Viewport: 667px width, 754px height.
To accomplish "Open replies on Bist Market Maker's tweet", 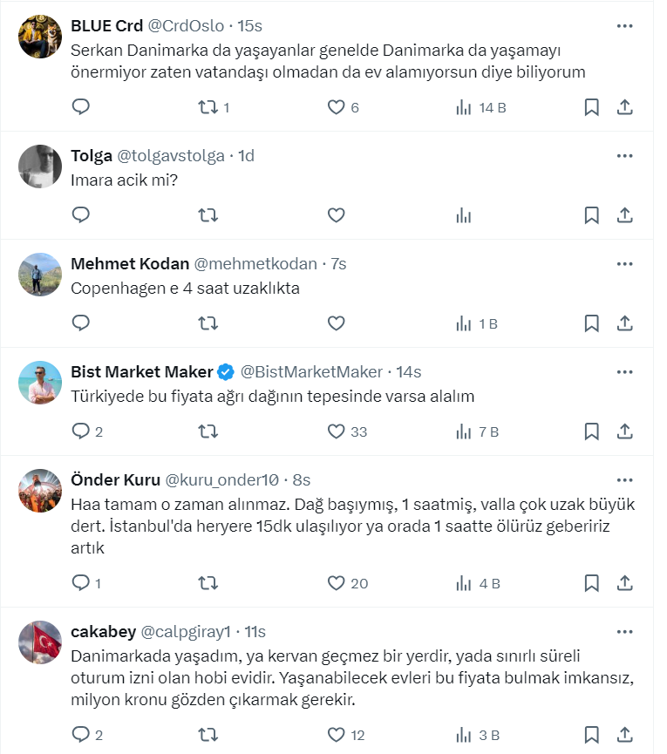I will click(81, 431).
